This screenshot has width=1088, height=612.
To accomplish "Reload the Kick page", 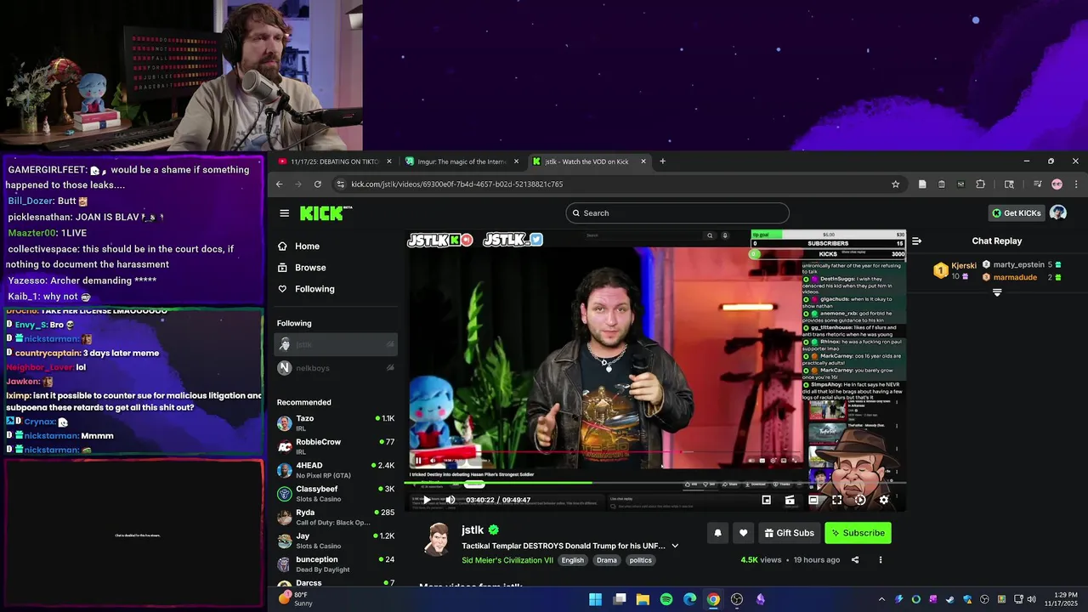I will [x=318, y=184].
